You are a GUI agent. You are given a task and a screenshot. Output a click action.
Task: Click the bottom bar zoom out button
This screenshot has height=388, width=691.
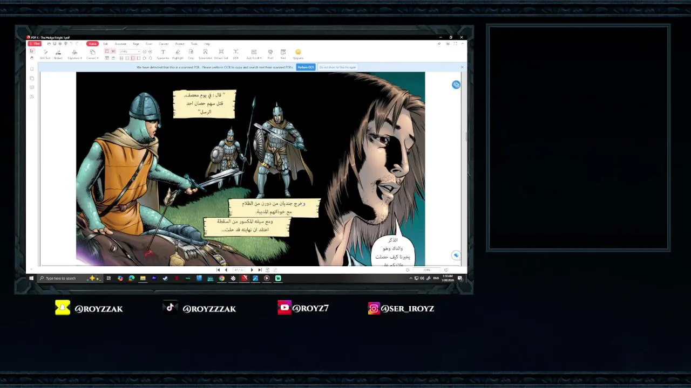pos(408,270)
